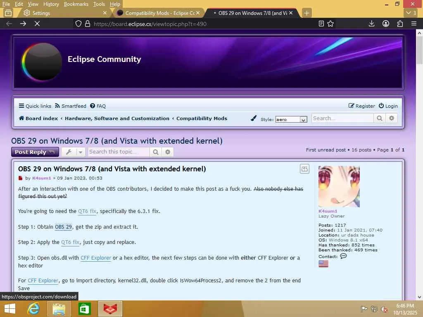Open tracking protection shield icon
The height and width of the screenshot is (317, 423).
78,24
